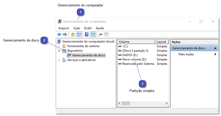Go forward with the gray arrow
The width and height of the screenshot is (221, 116).
click(x=65, y=34)
